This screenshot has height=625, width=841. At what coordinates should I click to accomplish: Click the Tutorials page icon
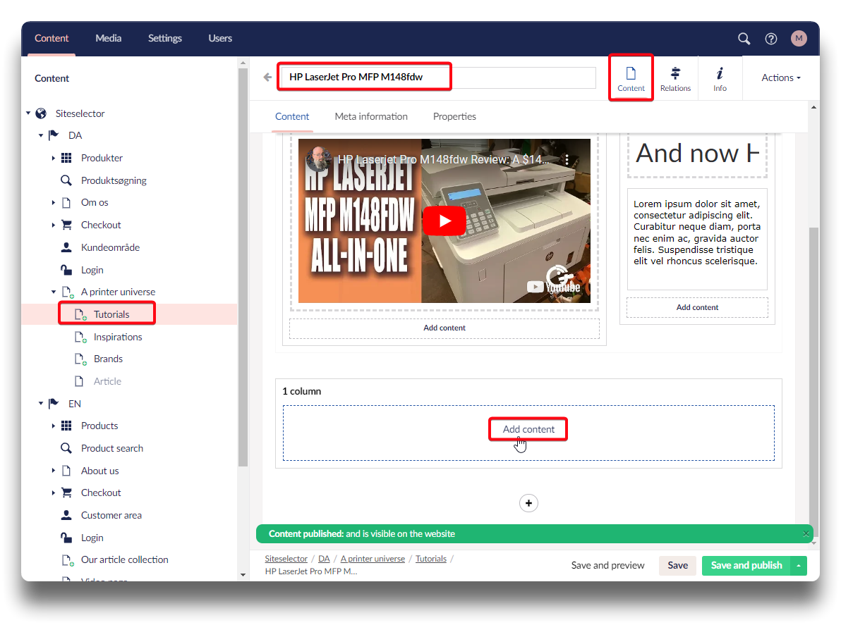pos(80,314)
